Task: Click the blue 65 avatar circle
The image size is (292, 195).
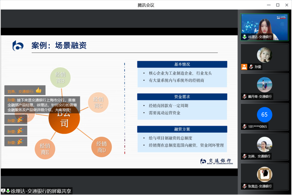Action: [x=265, y=115]
